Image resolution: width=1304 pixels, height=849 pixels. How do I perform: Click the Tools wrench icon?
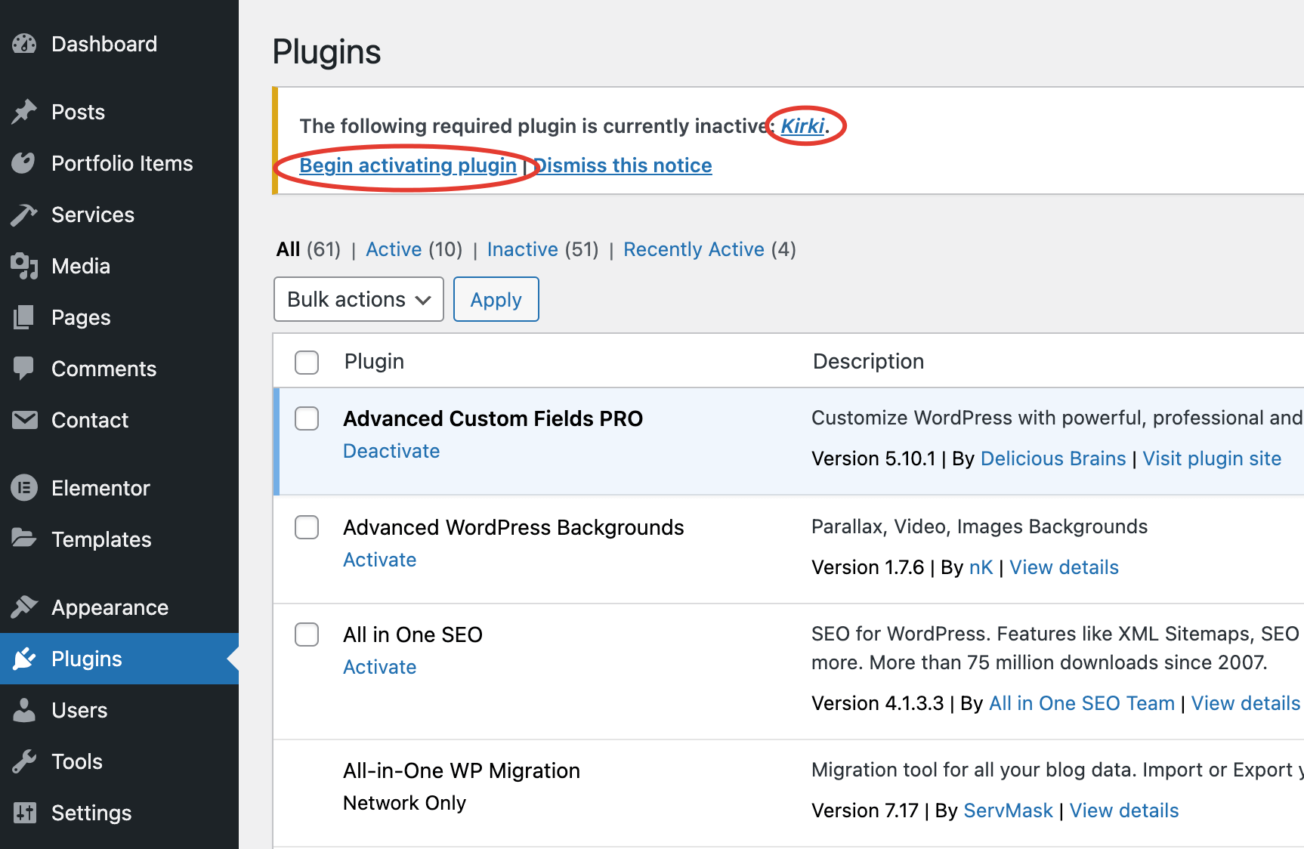24,761
